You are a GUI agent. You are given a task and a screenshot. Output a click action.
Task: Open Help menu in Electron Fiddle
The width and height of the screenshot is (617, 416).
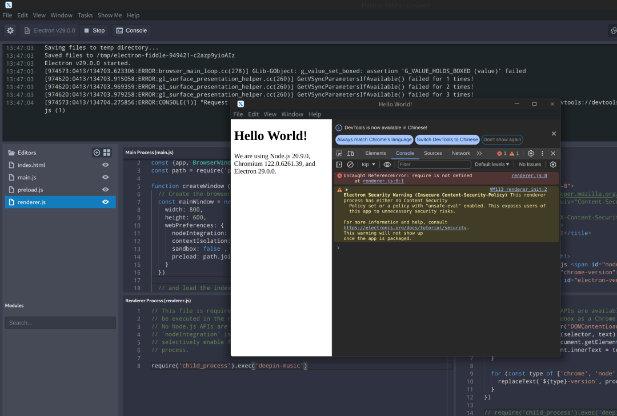coord(133,15)
